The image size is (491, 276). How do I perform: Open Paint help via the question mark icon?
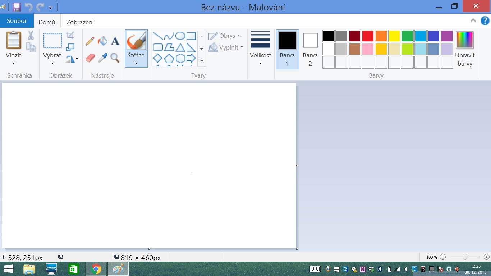click(x=485, y=21)
